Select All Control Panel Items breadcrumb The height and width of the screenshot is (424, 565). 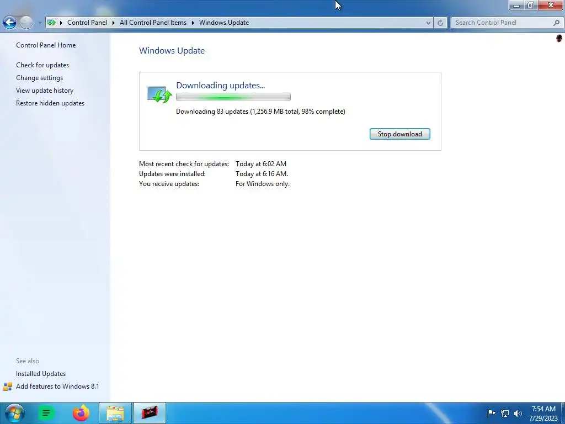[153, 22]
